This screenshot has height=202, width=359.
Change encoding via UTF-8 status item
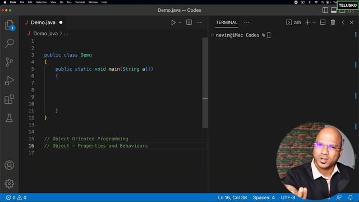288,198
